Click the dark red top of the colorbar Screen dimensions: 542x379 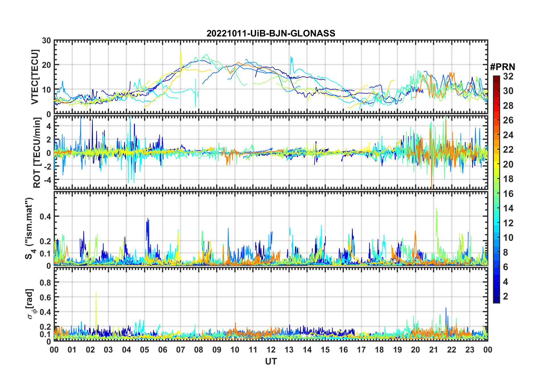(x=496, y=78)
